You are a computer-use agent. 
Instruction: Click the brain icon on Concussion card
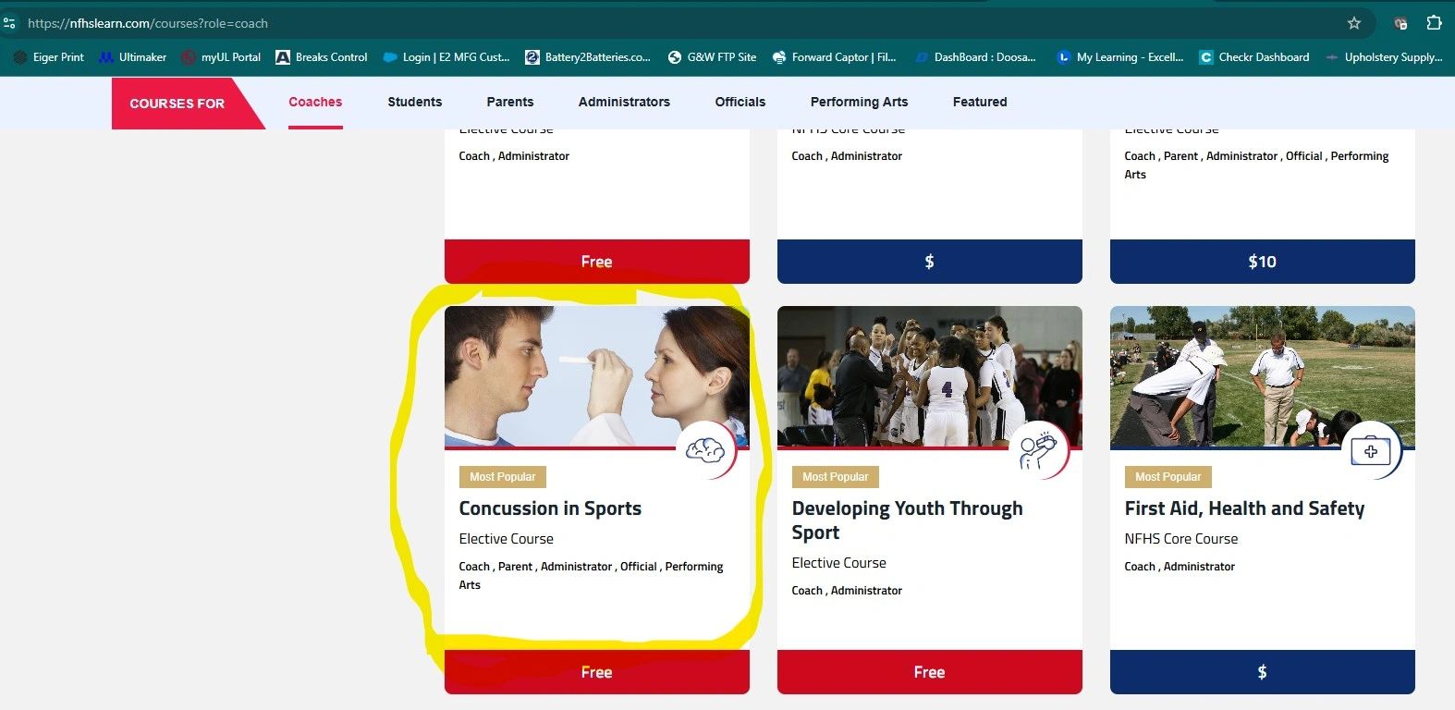point(705,450)
